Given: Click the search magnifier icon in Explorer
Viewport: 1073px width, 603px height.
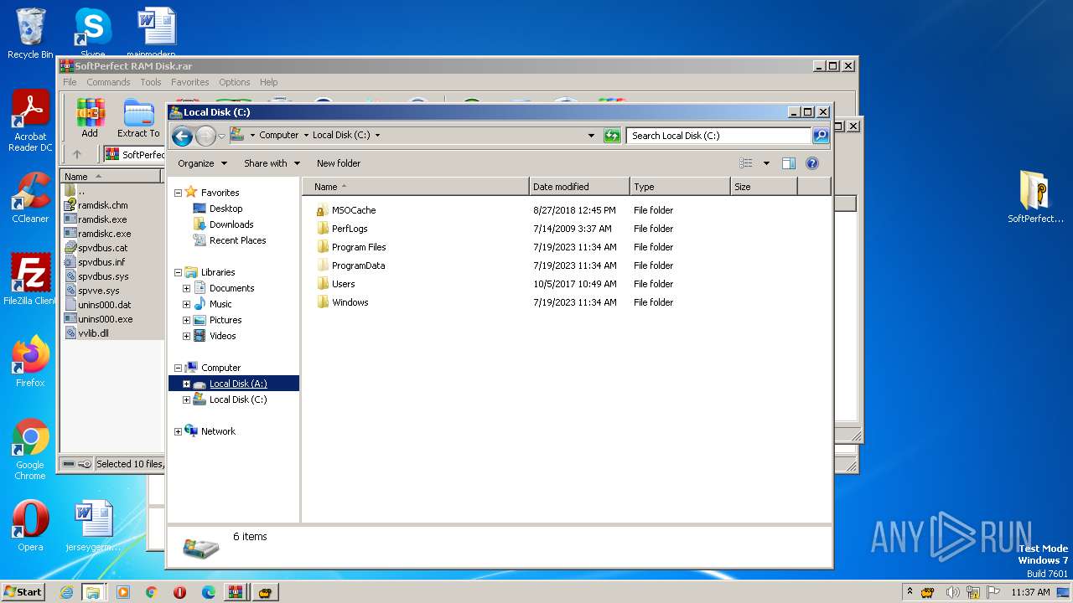Looking at the screenshot, I should [821, 136].
